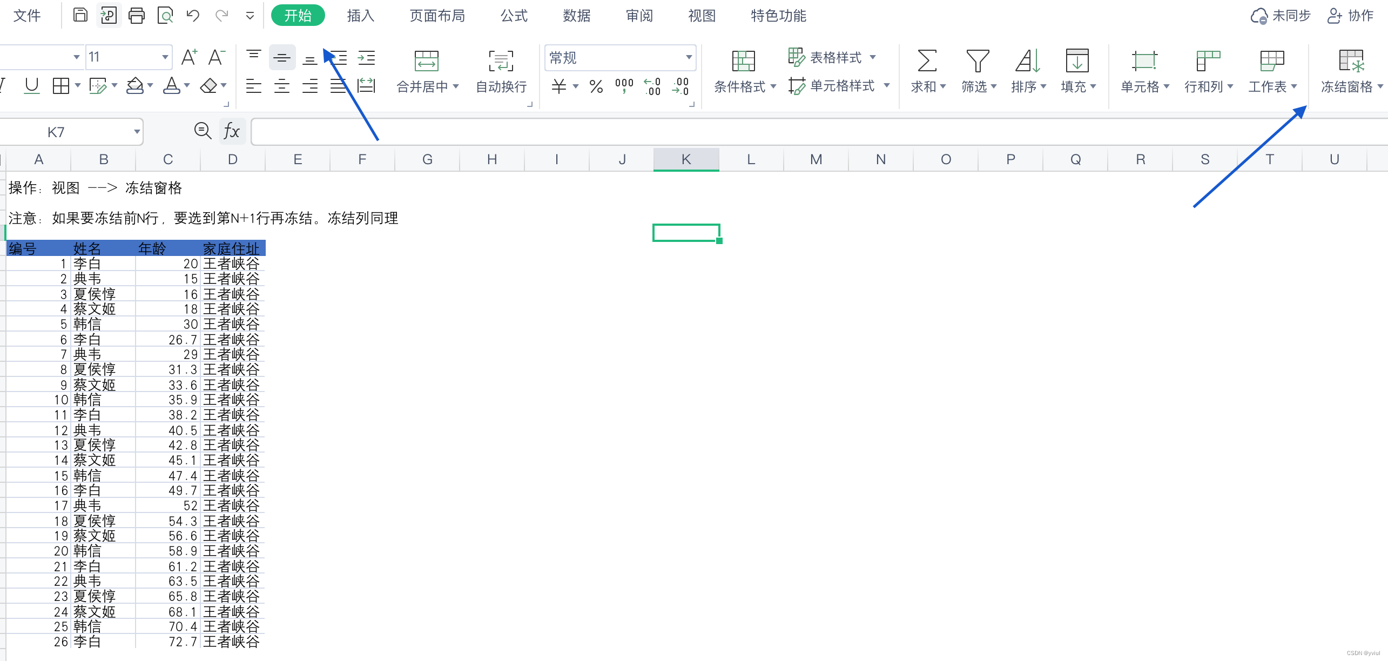Click the print icon
Screen dimensions: 1388x661
click(136, 15)
